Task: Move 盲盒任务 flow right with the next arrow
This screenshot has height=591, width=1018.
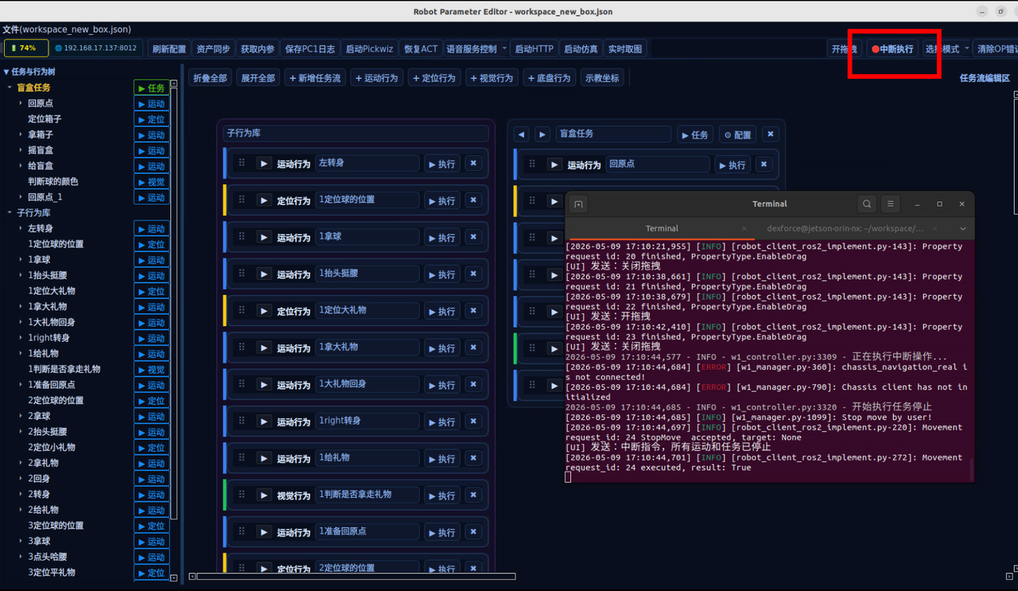Action: pyautogui.click(x=542, y=134)
